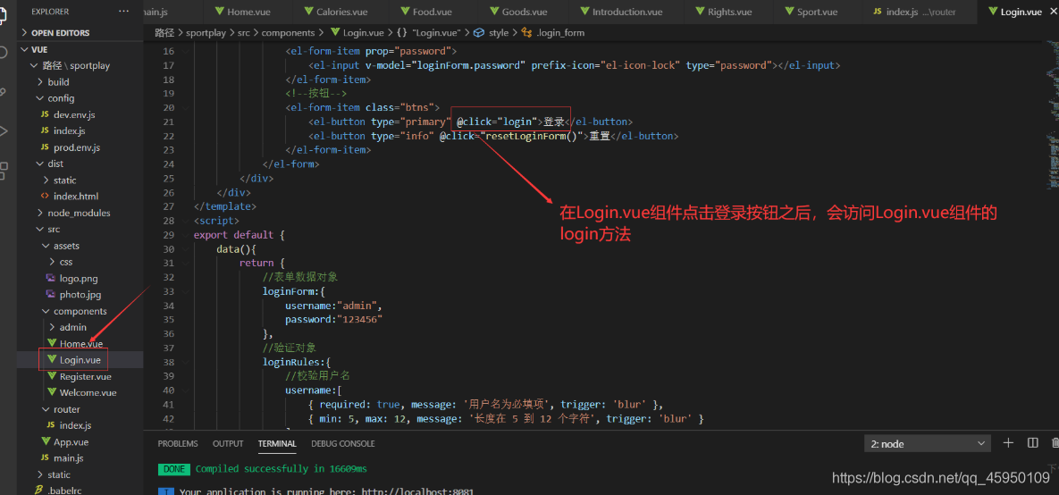1059x495 pixels.
Task: Create a new terminal with plus icon
Action: pos(1008,443)
